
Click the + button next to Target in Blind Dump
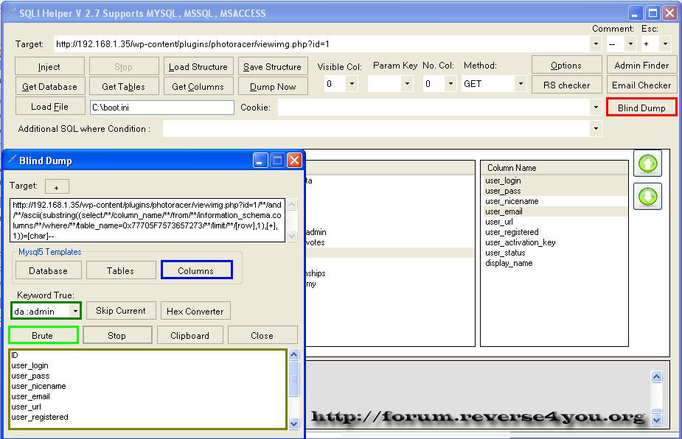[x=57, y=186]
